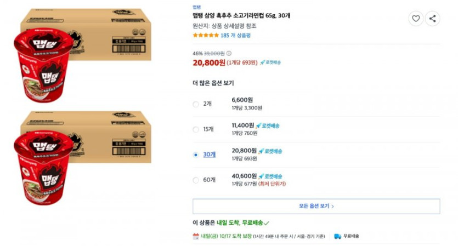Select the 2개 quantity radio button
This screenshot has height=246, width=458.
(x=196, y=104)
